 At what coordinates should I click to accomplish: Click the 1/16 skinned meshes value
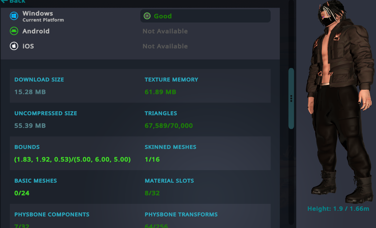(x=152, y=159)
